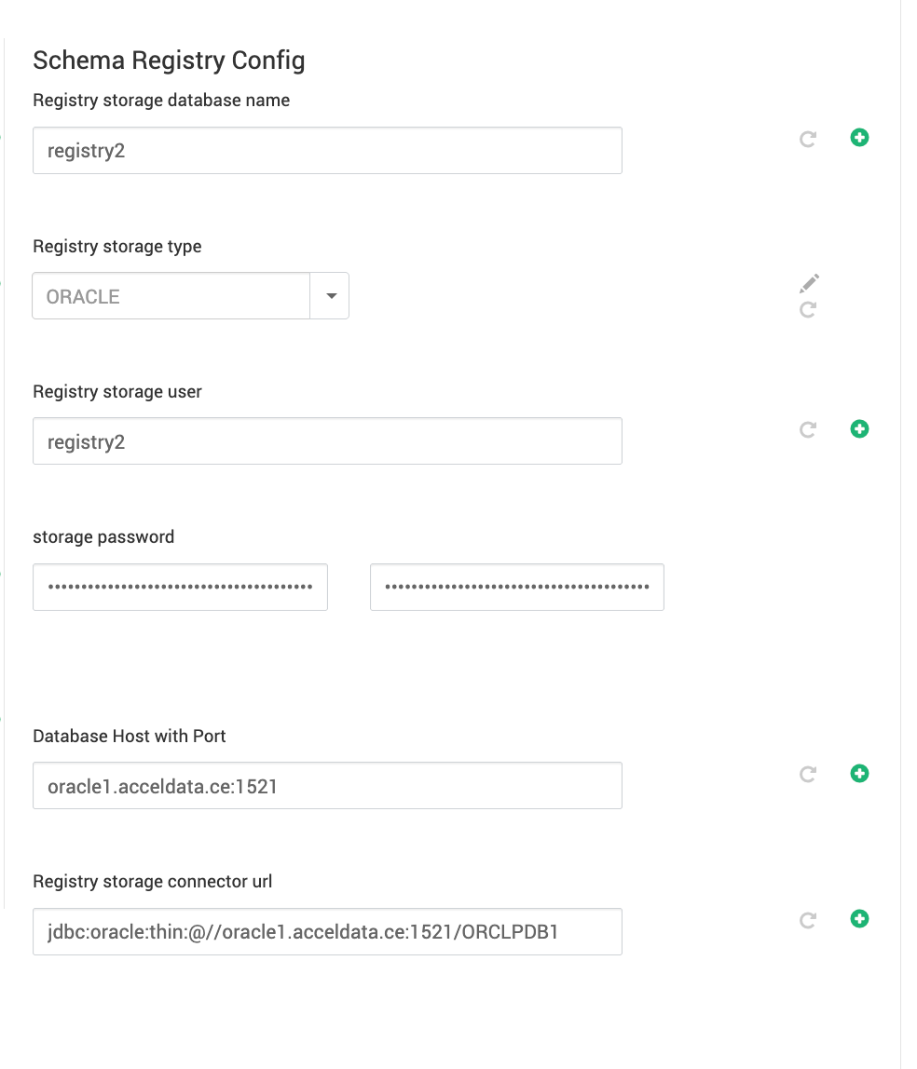
Task: Click the Schema Registry Config heading
Action: point(169,61)
